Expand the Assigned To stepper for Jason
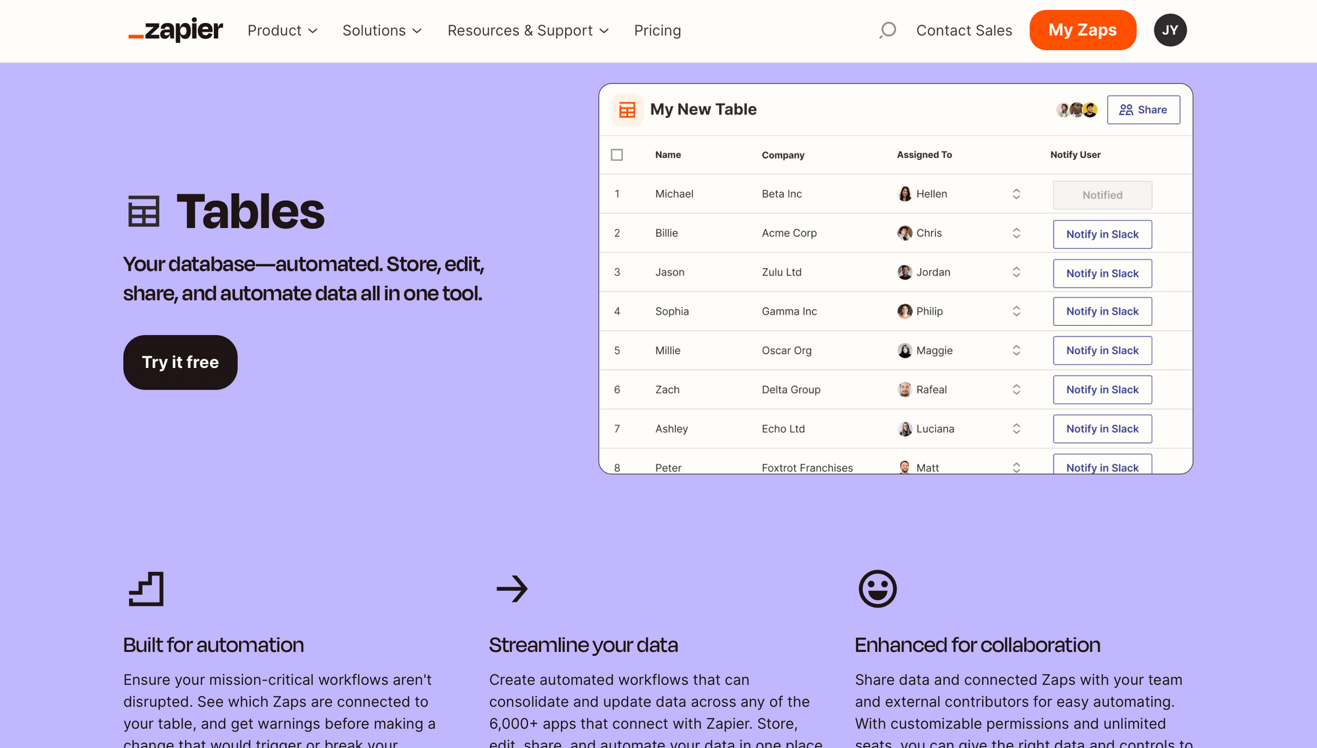1317x748 pixels. [x=1016, y=272]
